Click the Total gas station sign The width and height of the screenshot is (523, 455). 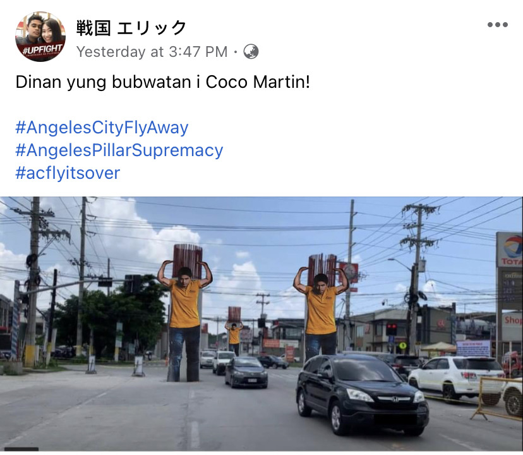[509, 250]
